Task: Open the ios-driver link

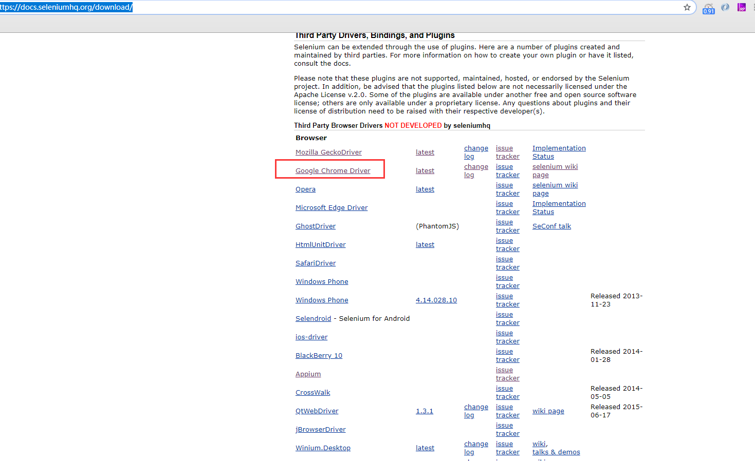Action: pos(311,337)
